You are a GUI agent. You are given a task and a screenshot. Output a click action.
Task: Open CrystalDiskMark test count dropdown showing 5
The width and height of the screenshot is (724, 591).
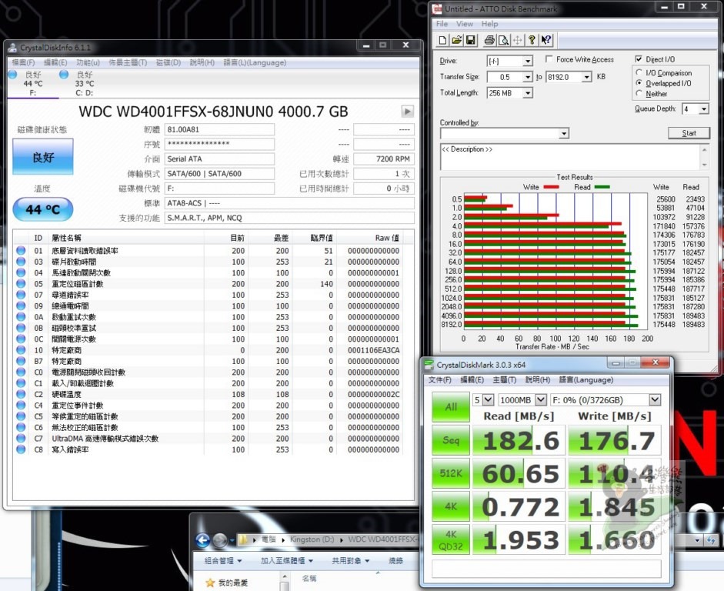[x=489, y=400]
